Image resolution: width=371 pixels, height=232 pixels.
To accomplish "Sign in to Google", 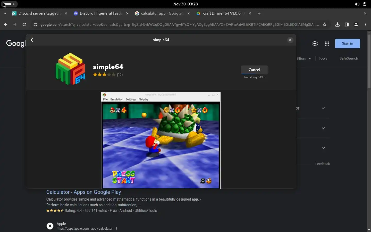I will 347,44.
